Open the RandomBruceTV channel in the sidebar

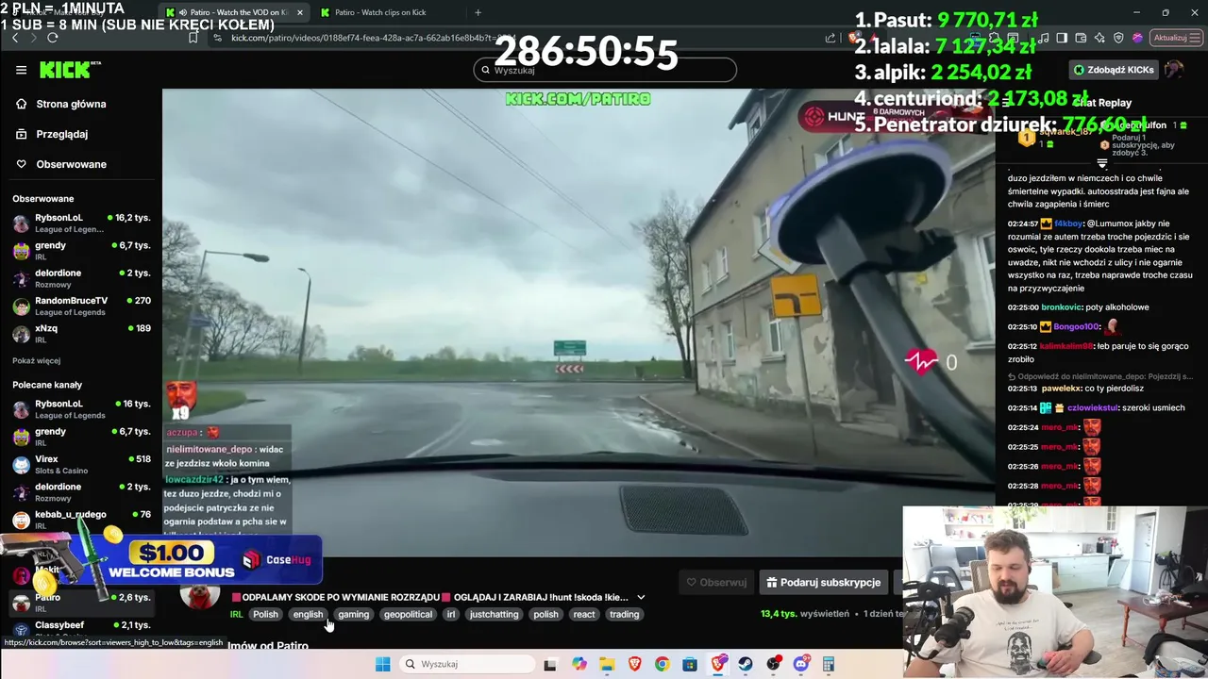tap(81, 306)
